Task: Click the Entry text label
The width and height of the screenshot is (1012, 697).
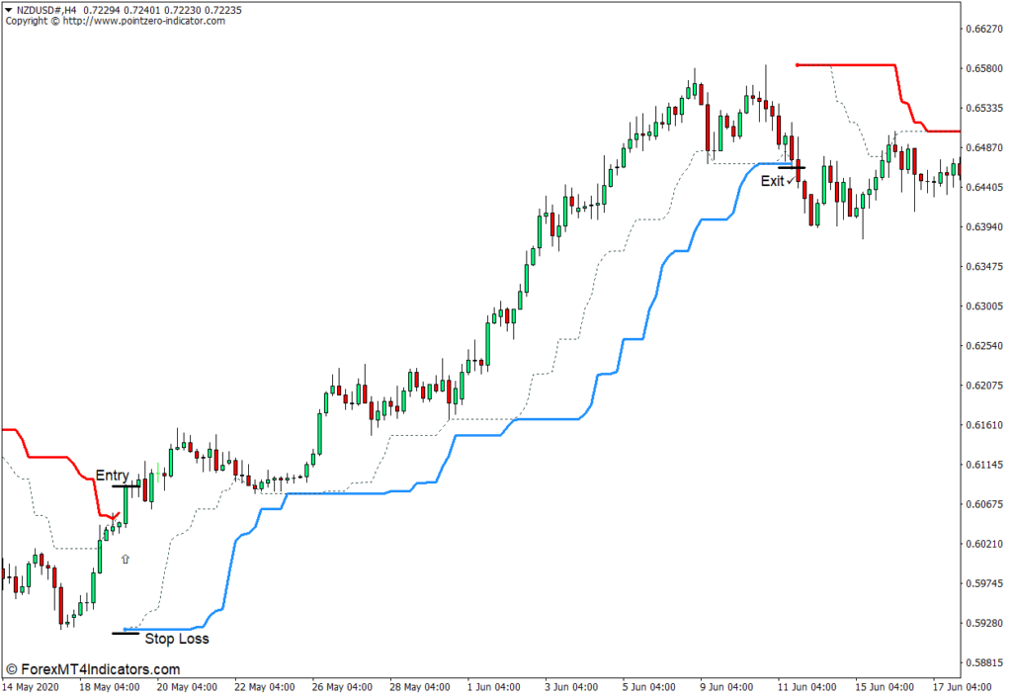Action: point(112,476)
